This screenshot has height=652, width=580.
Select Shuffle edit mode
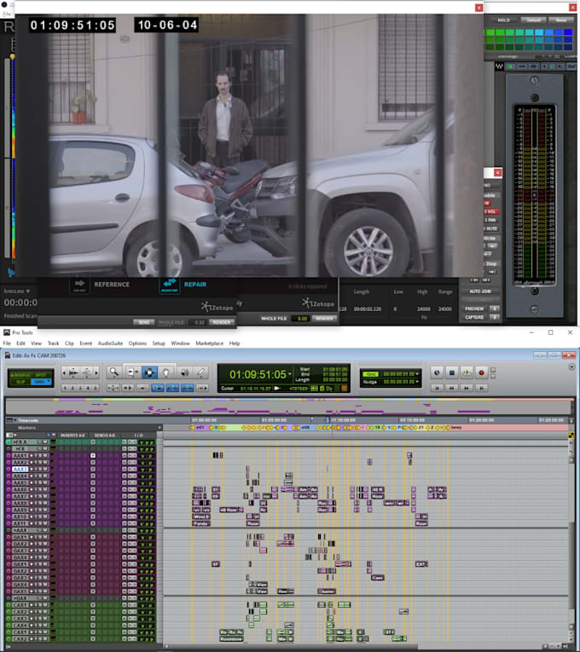(x=20, y=375)
